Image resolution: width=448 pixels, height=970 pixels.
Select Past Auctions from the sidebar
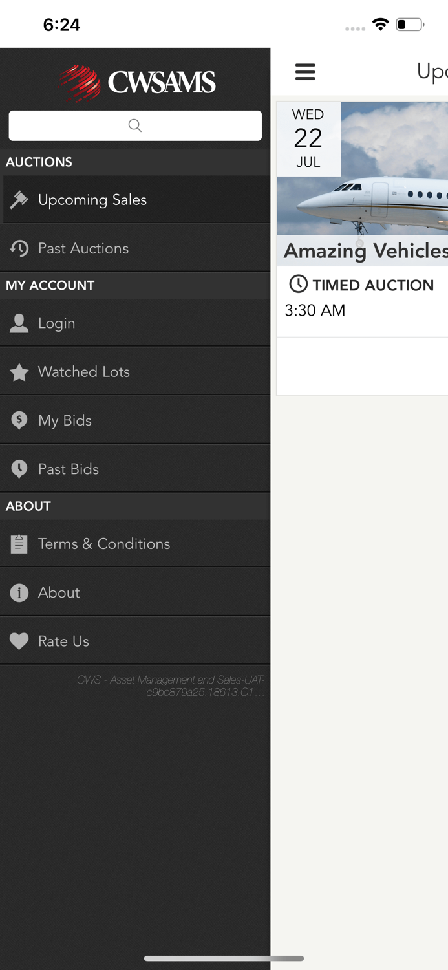pos(83,248)
